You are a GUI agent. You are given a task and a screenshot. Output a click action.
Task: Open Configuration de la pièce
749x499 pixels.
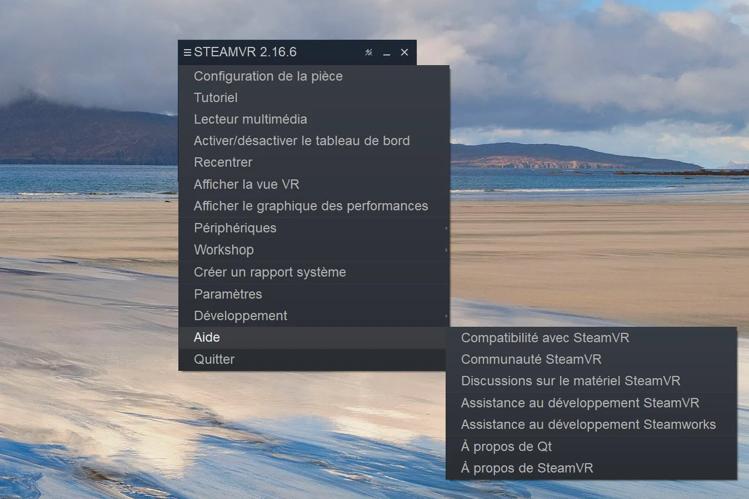click(x=314, y=76)
